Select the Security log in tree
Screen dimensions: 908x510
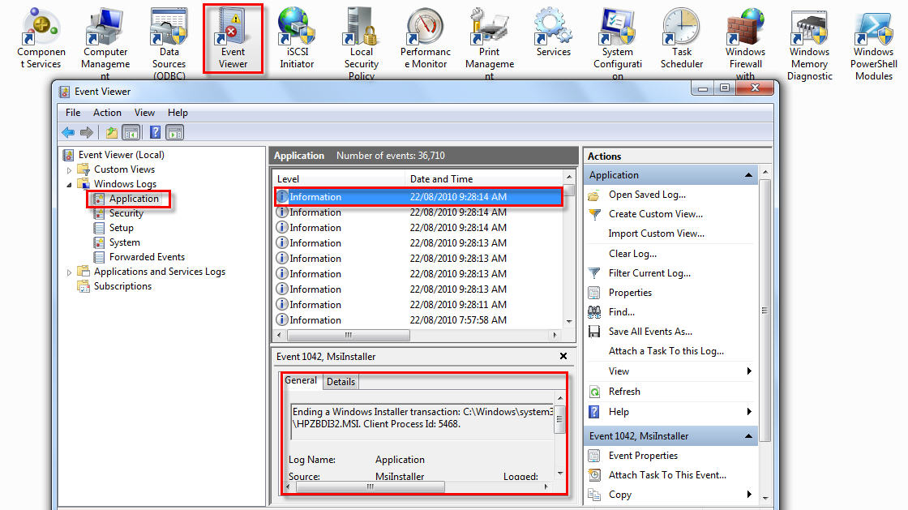click(x=126, y=213)
